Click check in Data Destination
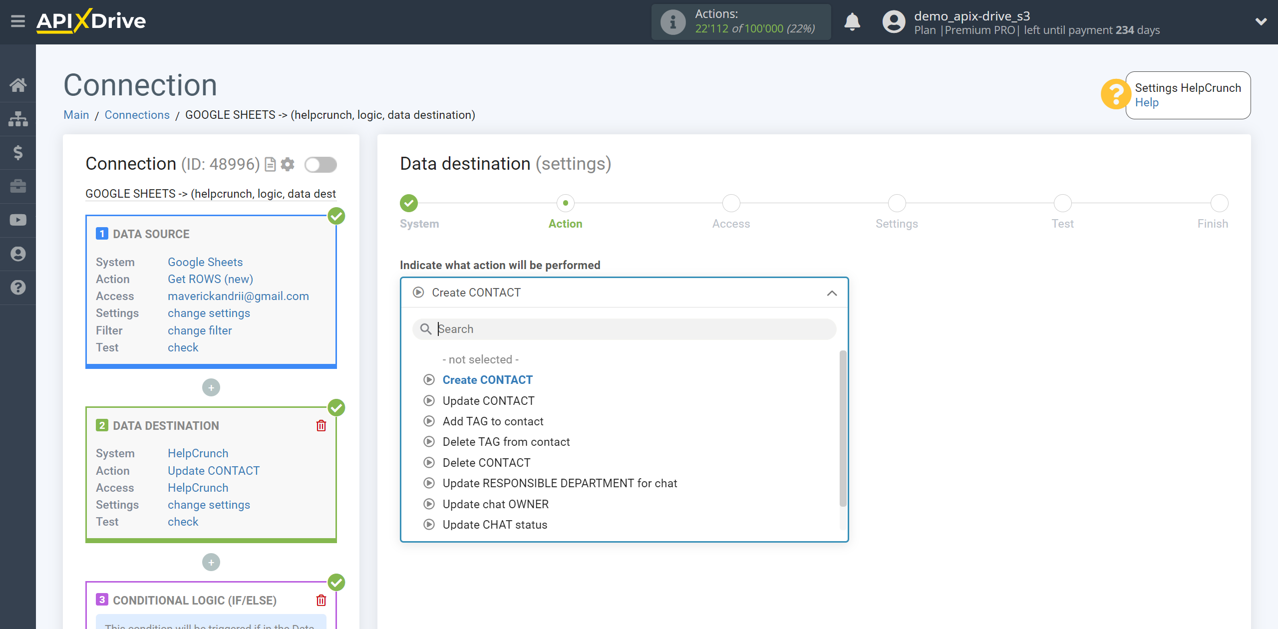Image resolution: width=1278 pixels, height=629 pixels. [x=183, y=522]
